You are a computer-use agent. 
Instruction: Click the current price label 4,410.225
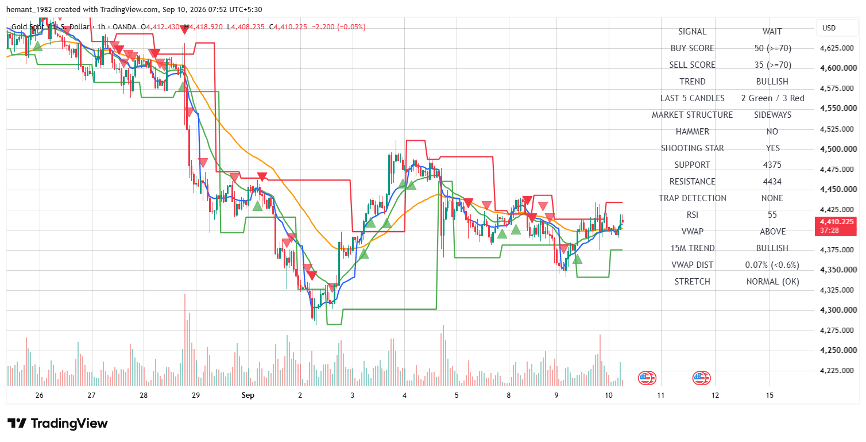[x=836, y=222]
